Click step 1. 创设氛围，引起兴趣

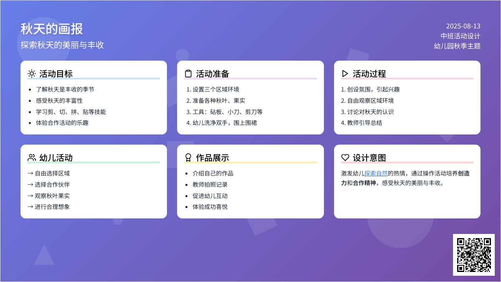370,89
